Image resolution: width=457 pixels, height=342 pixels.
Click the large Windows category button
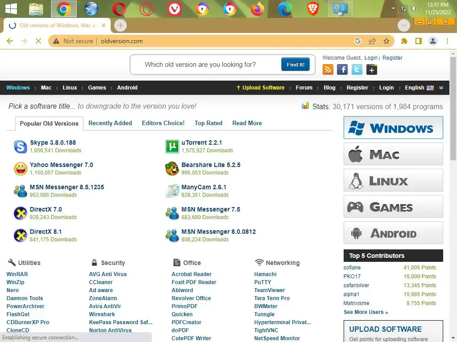point(393,128)
